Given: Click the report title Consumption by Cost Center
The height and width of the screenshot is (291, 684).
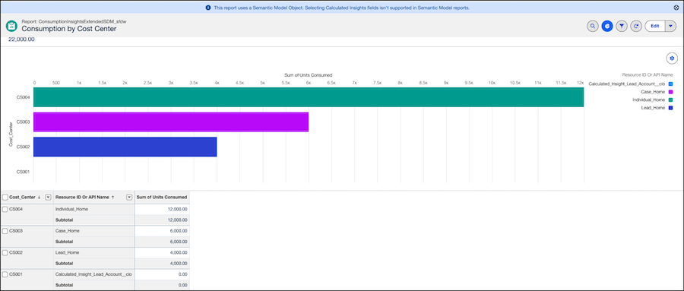Looking at the screenshot, I should tap(69, 29).
